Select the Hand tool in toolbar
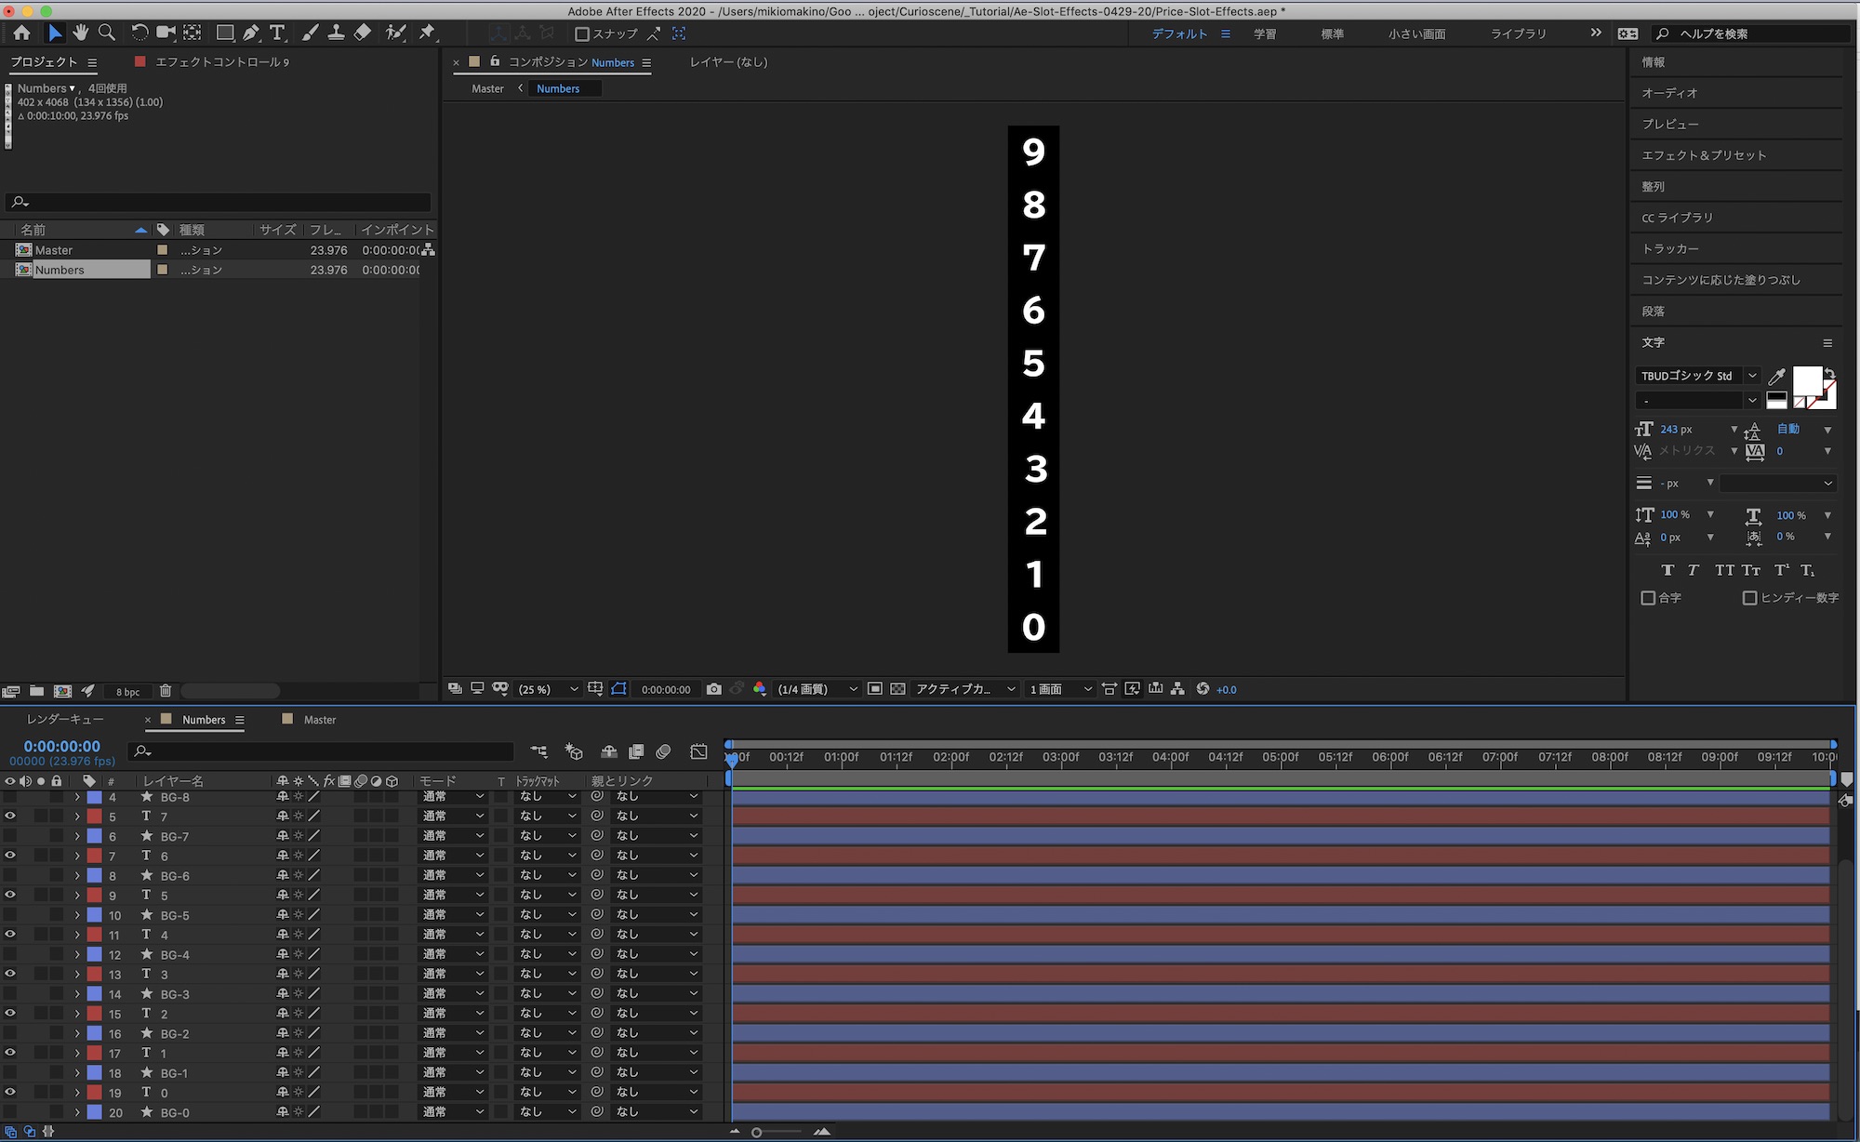The height and width of the screenshot is (1142, 1860). click(81, 33)
